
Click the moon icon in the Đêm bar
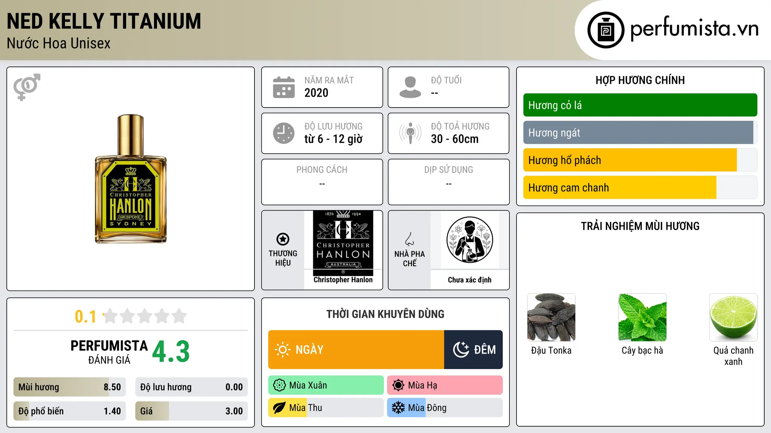pos(461,350)
